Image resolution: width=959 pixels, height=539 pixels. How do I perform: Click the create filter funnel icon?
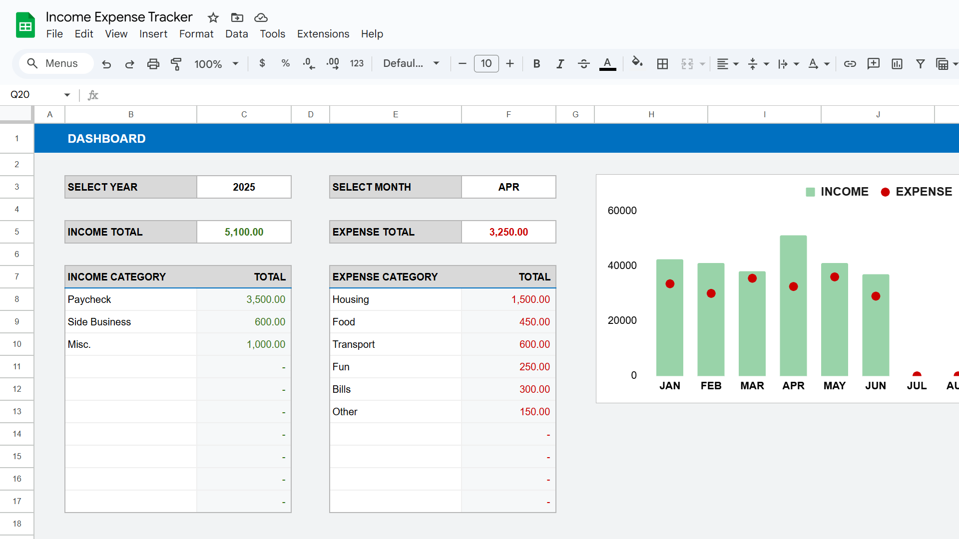(920, 64)
